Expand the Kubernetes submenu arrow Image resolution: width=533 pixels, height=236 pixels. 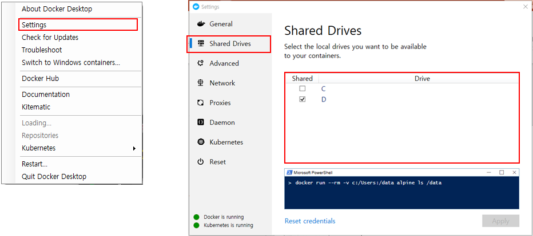click(x=134, y=148)
